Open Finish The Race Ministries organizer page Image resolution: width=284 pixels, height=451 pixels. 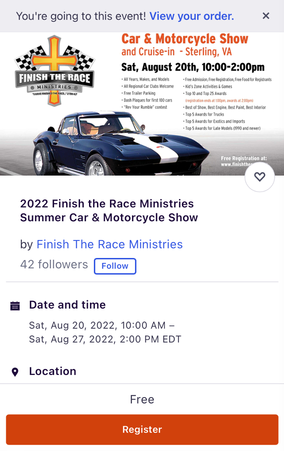(110, 245)
